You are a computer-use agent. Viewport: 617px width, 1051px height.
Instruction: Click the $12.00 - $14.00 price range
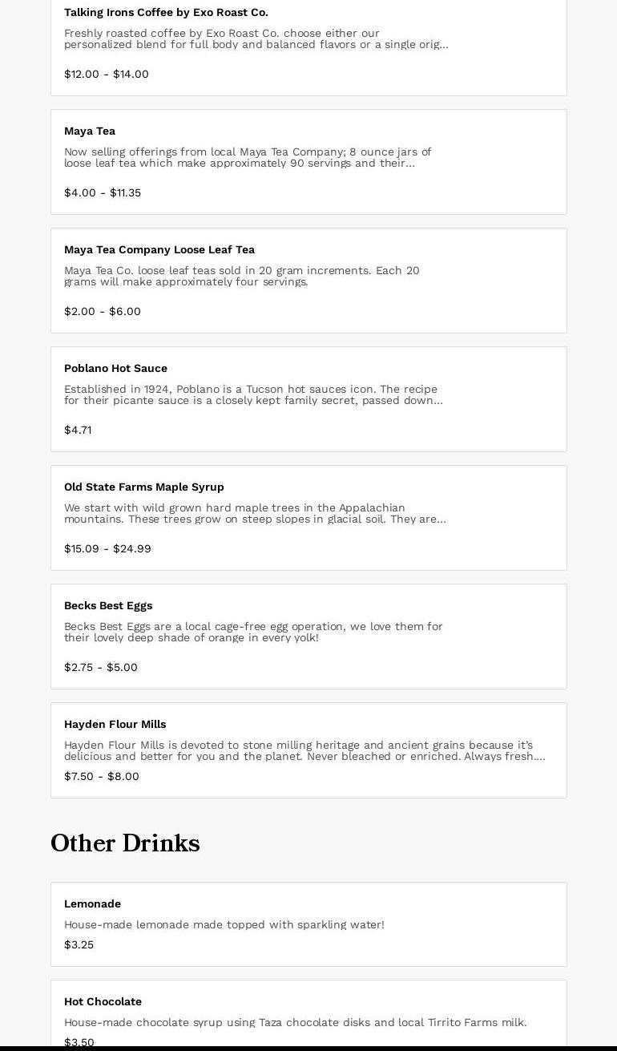(x=107, y=75)
